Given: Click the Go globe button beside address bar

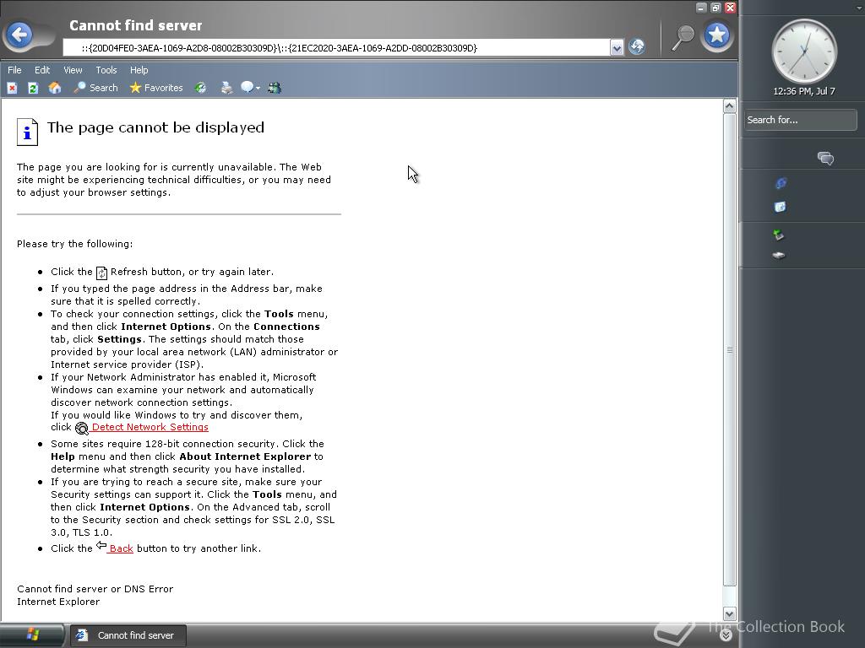Looking at the screenshot, I should click(637, 47).
